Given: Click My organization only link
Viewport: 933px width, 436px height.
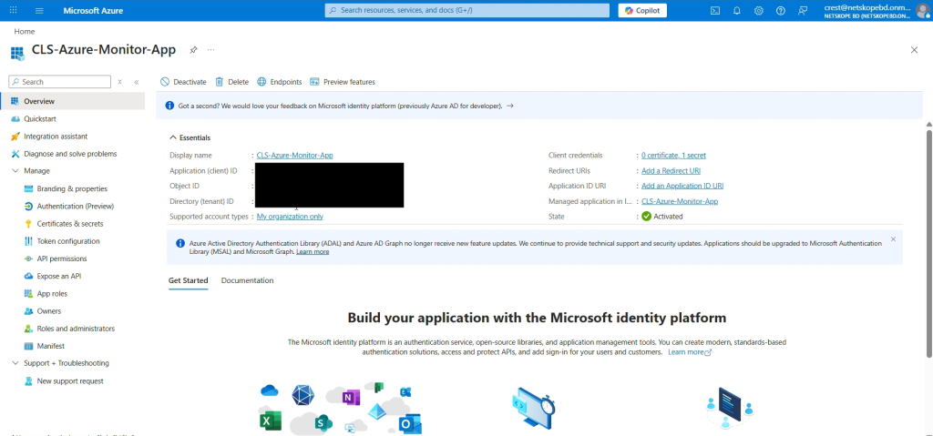Looking at the screenshot, I should (290, 217).
